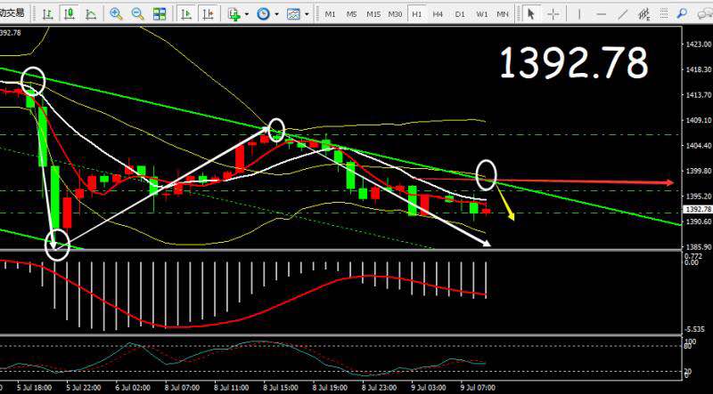Viewport: 713px width, 394px height.
Task: Switch to MN monthly timeframe
Action: click(x=503, y=14)
